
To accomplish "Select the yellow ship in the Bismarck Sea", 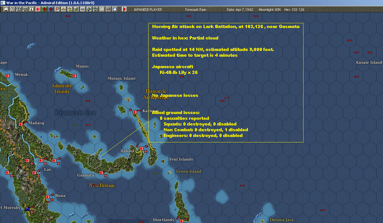I will coord(75,125).
